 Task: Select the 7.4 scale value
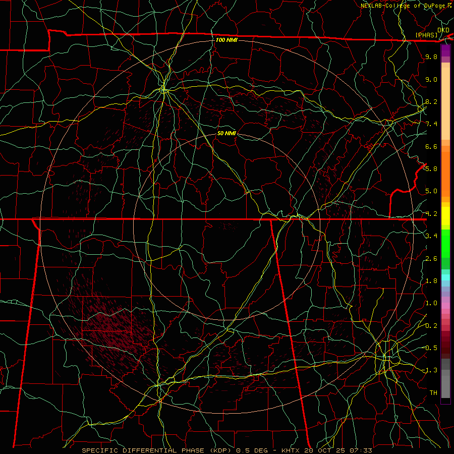[431, 124]
